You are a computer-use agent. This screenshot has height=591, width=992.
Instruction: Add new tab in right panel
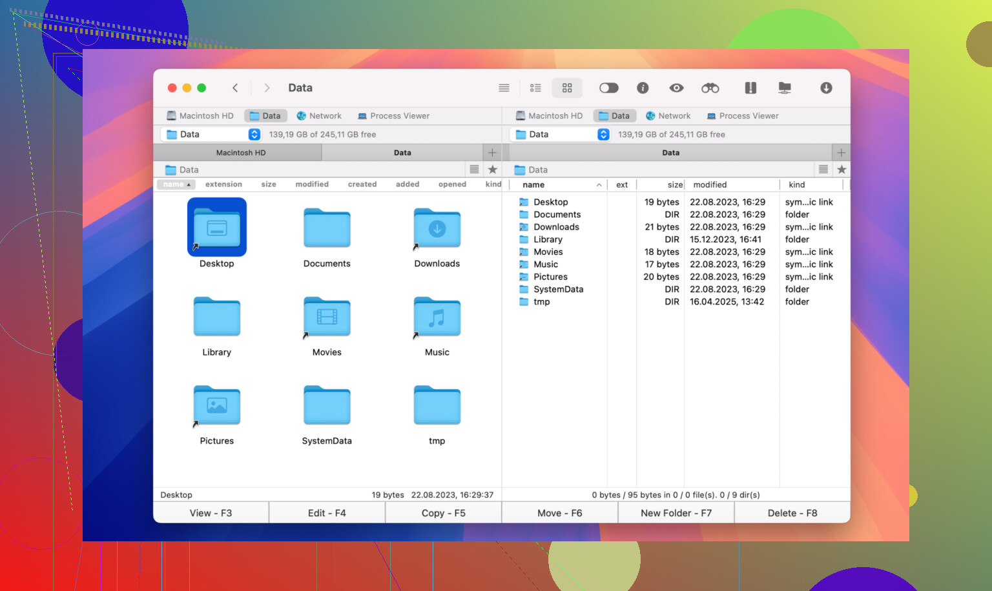coord(841,153)
